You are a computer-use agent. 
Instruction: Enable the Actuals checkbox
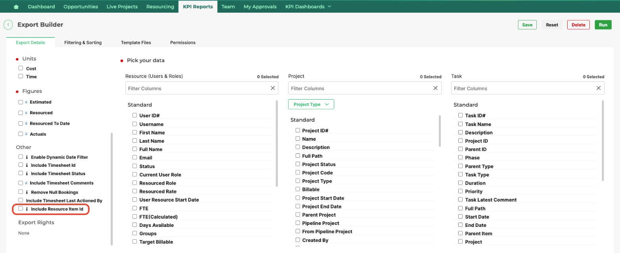pos(21,134)
